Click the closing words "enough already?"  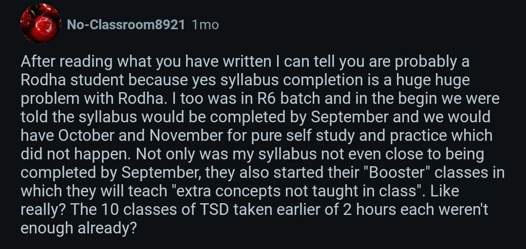[78, 227]
